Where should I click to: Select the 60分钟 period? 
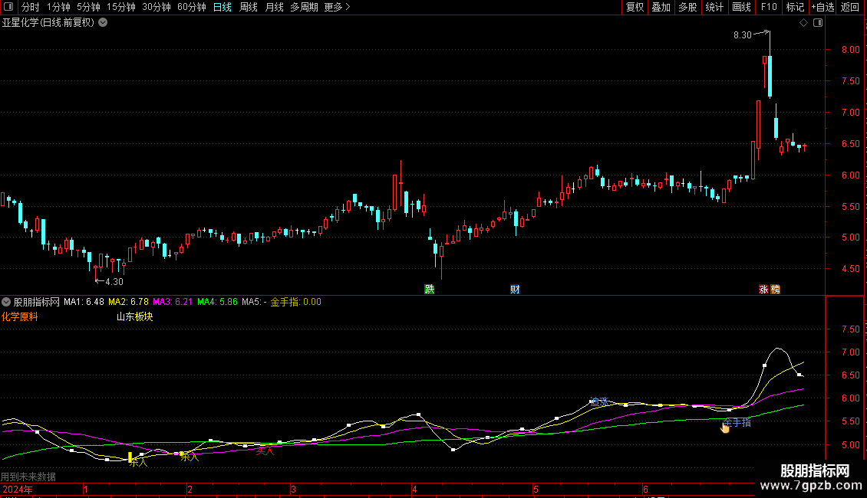192,7
